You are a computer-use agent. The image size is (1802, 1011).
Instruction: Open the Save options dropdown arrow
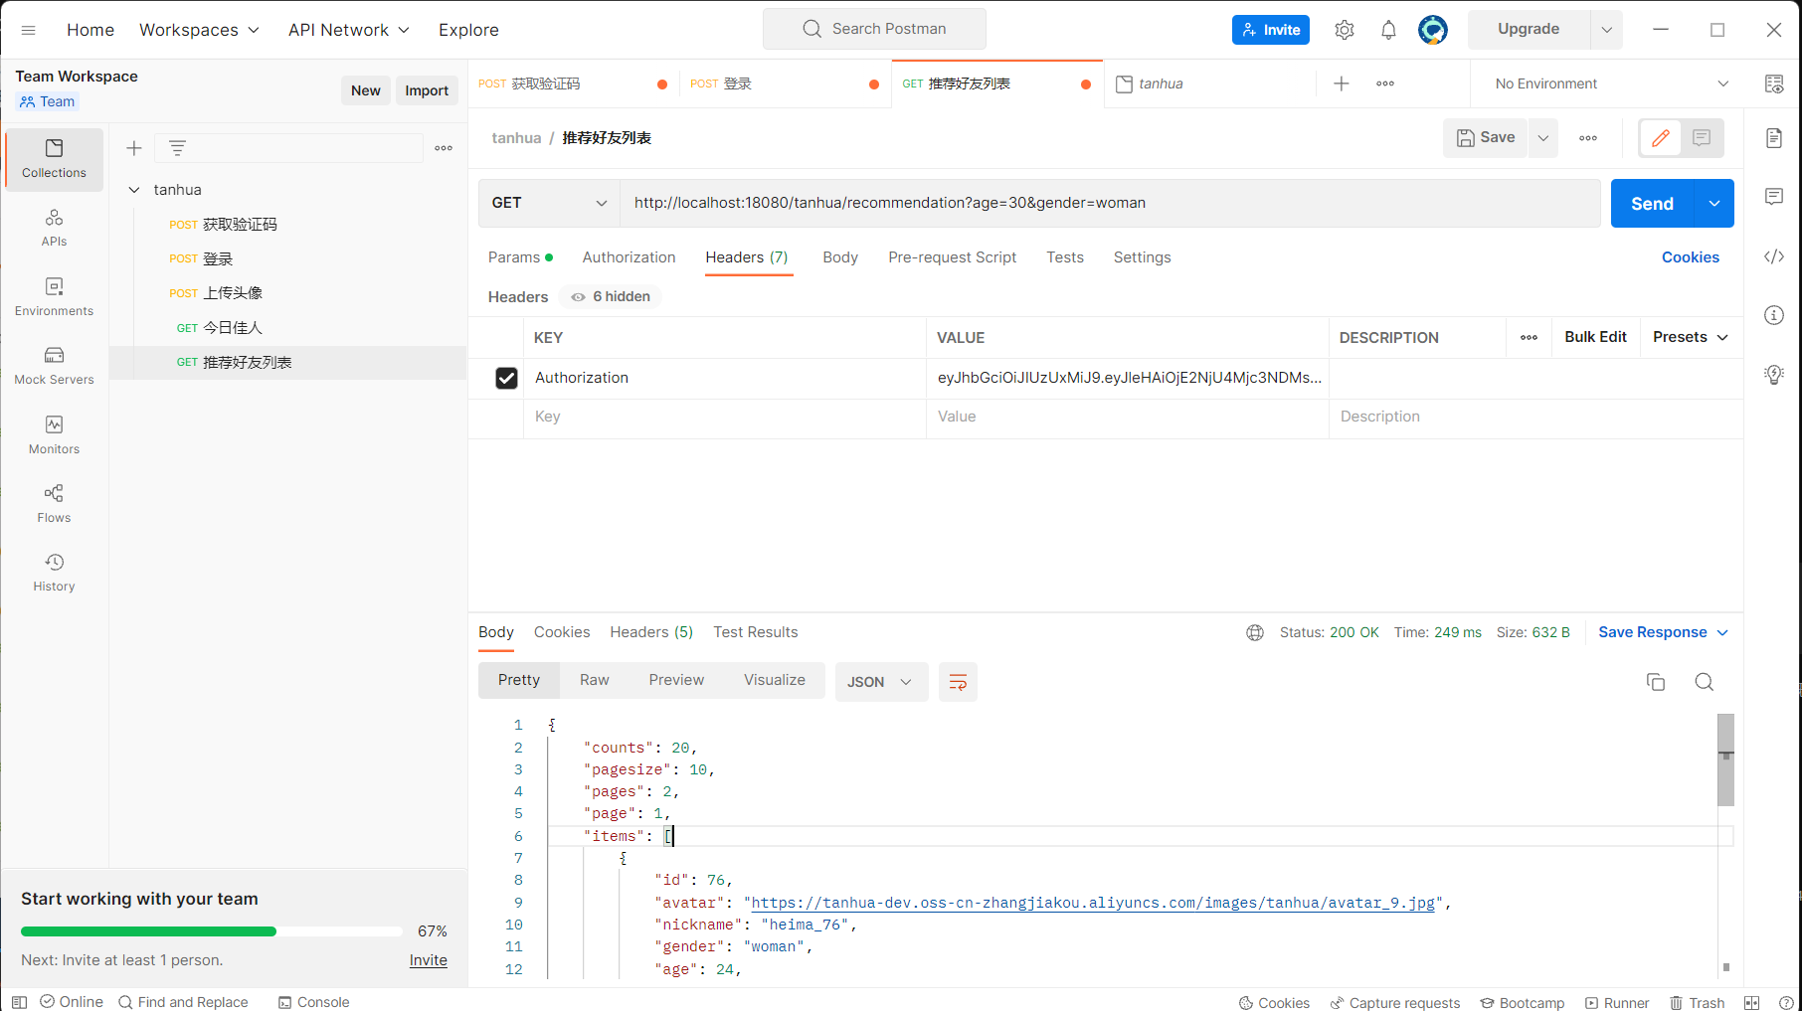click(1543, 138)
